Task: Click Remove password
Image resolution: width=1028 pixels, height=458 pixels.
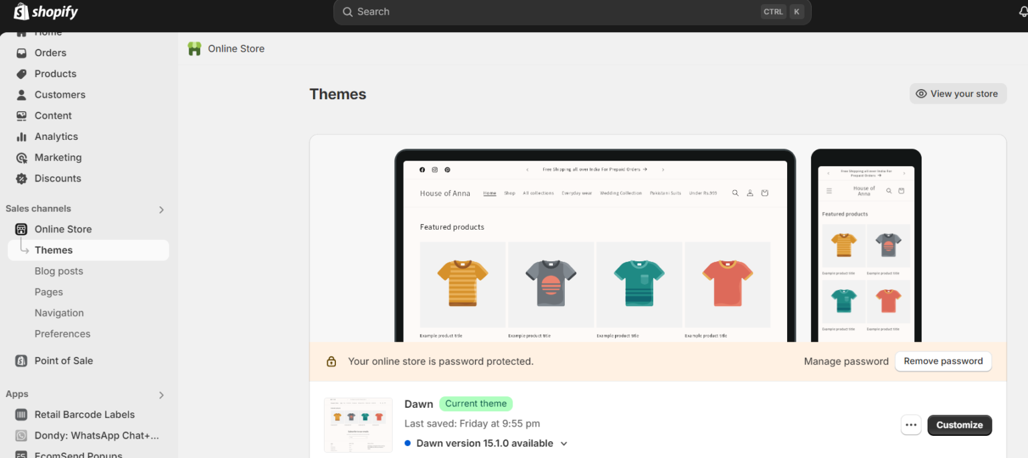Action: click(x=943, y=361)
